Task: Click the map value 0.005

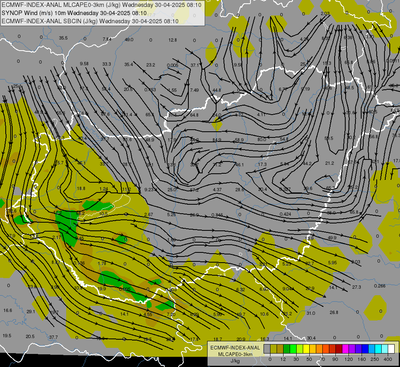Action: [x=173, y=66]
